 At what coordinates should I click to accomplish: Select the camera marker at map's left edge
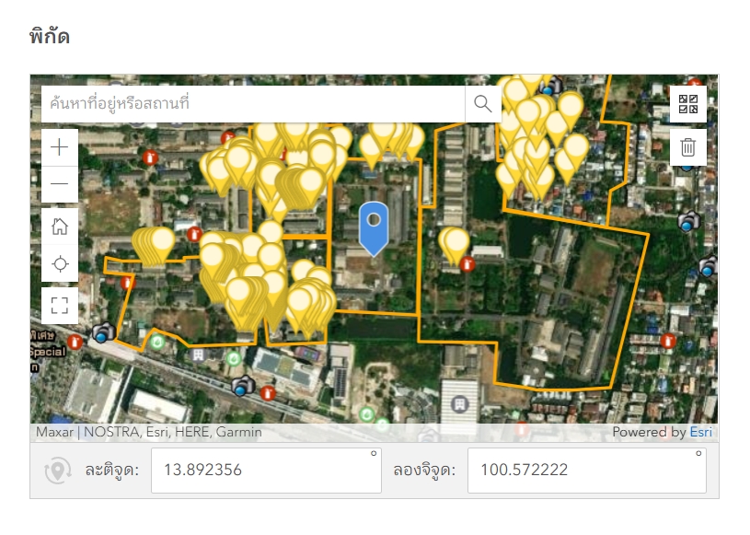pos(103,331)
